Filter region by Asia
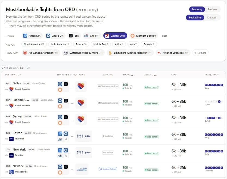The image size is (227, 179). (133, 44)
